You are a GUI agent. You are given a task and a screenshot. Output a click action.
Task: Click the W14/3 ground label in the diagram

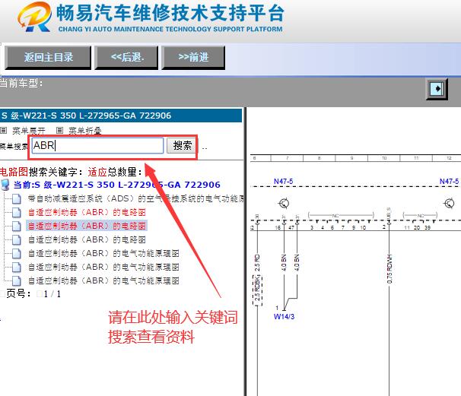[x=284, y=316]
